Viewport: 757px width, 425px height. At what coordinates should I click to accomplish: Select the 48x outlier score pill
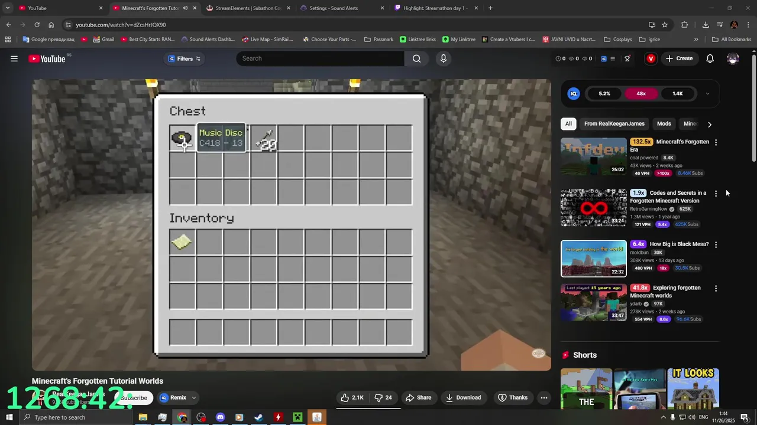coord(641,93)
